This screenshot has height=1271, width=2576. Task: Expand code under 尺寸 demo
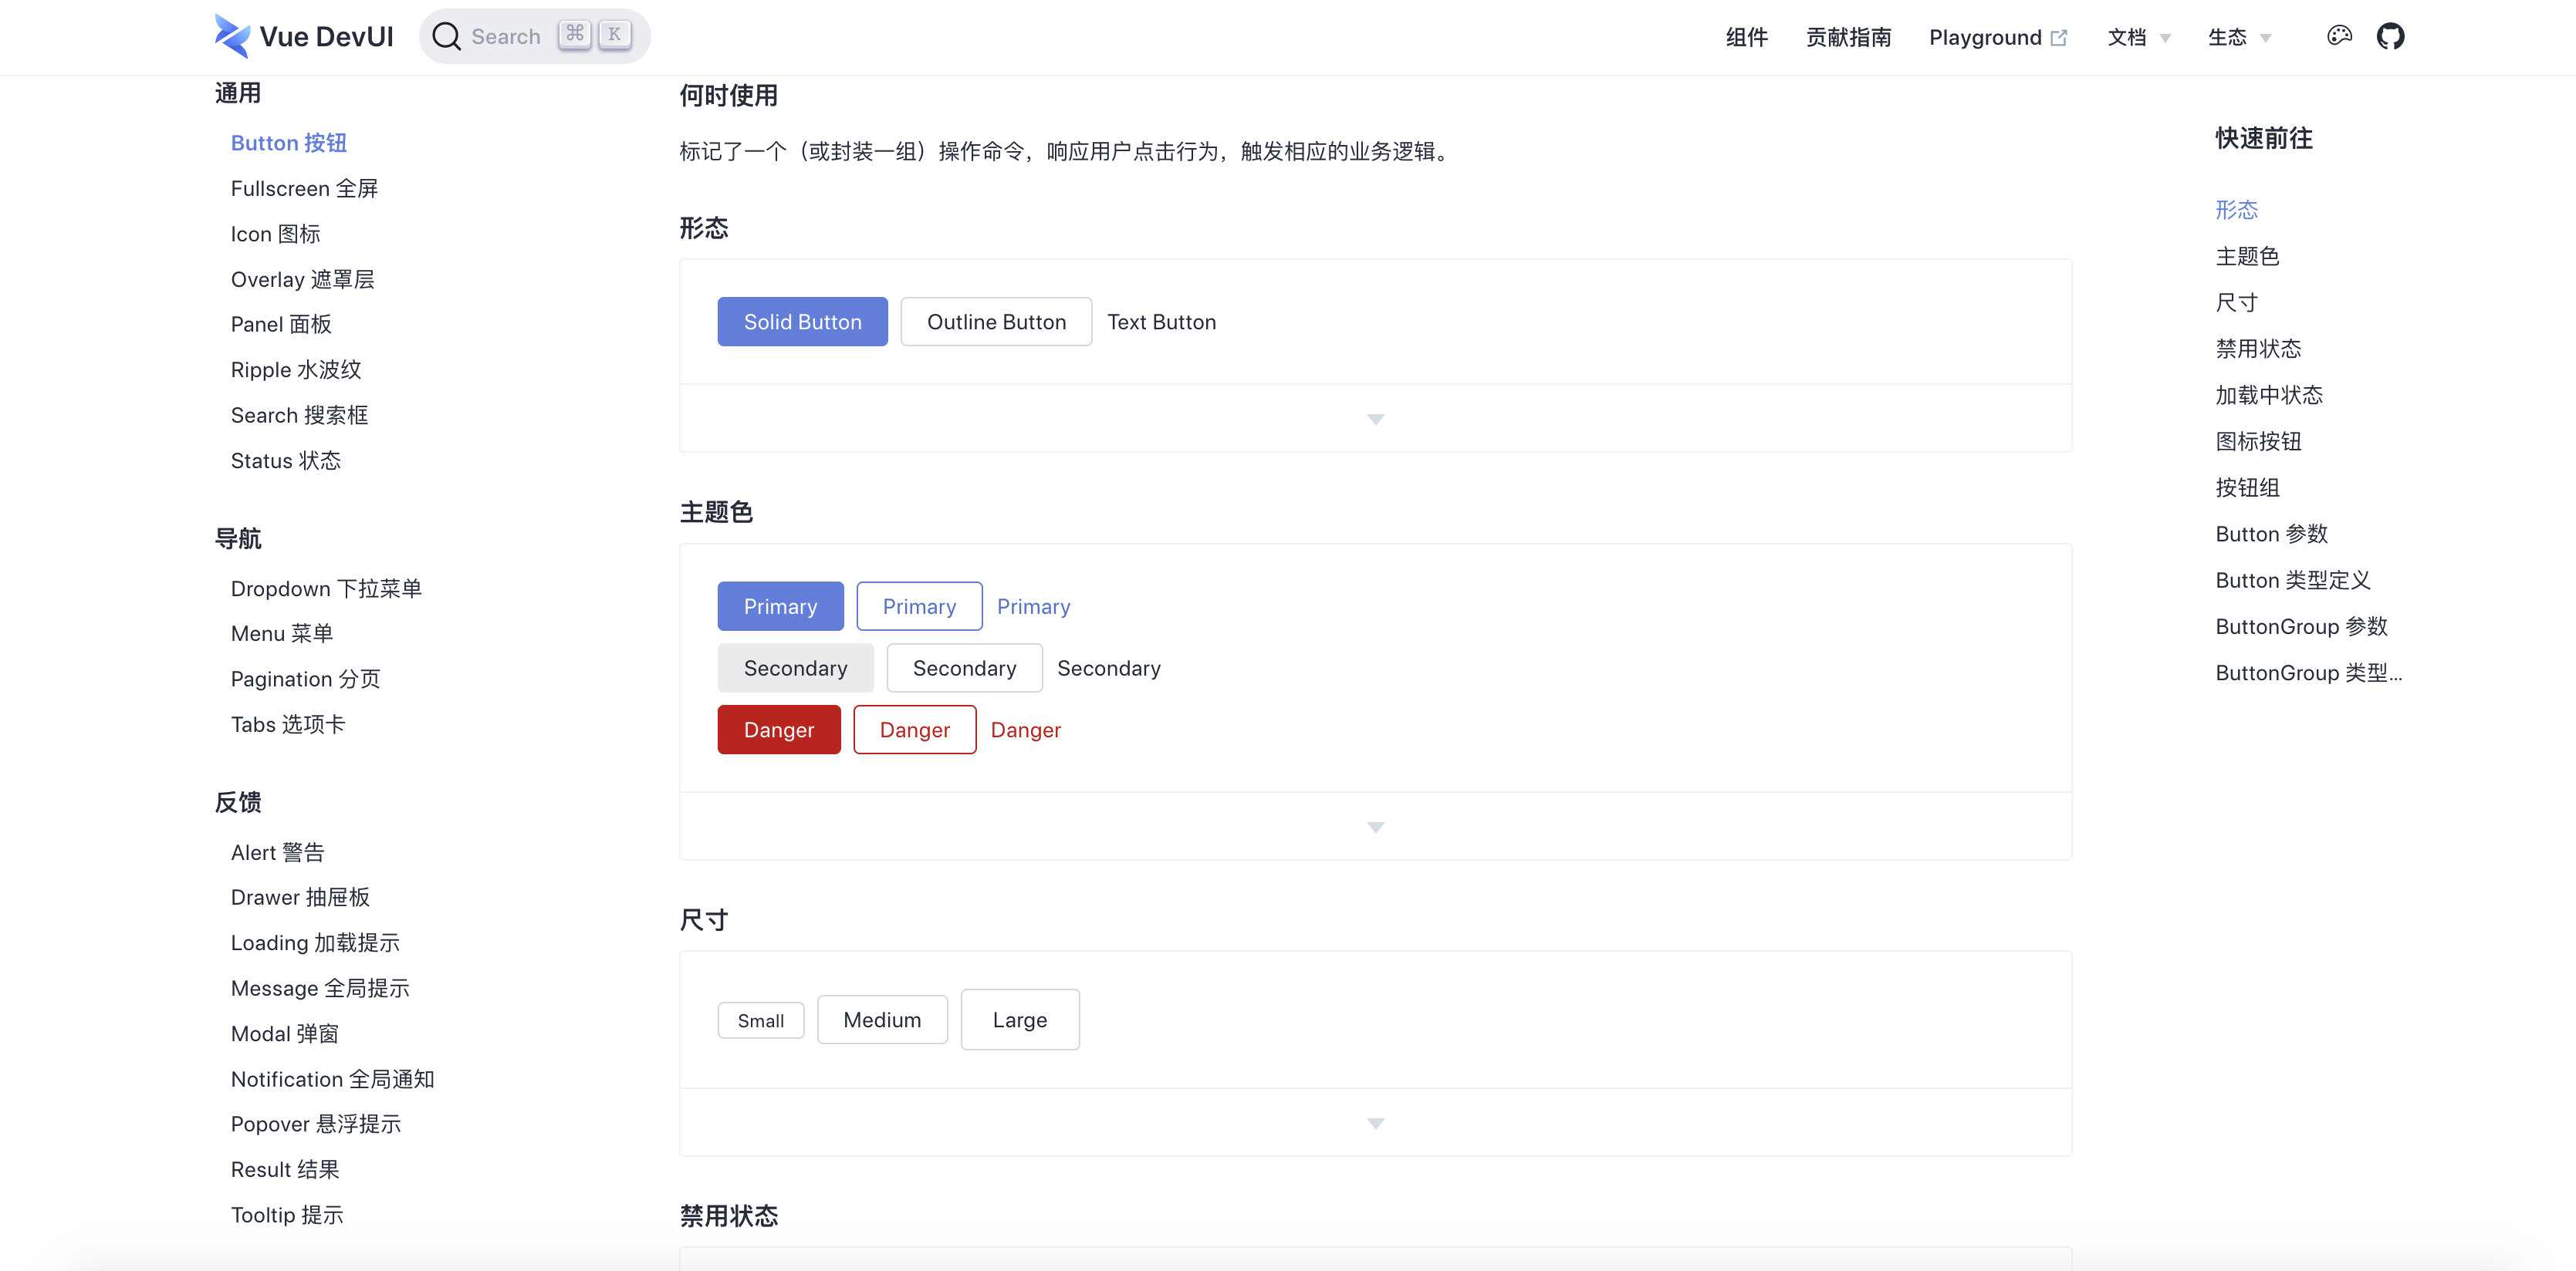coord(1375,1123)
